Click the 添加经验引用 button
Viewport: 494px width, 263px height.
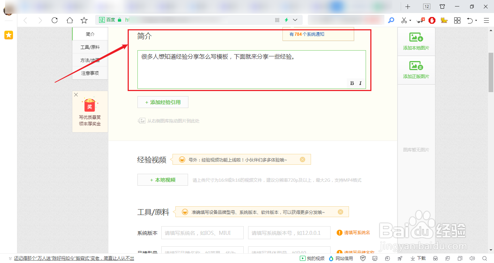pyautogui.click(x=163, y=102)
